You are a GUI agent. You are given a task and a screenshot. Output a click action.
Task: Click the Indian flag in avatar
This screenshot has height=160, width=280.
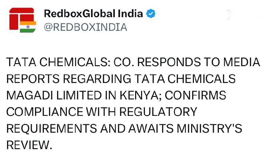(x=28, y=27)
